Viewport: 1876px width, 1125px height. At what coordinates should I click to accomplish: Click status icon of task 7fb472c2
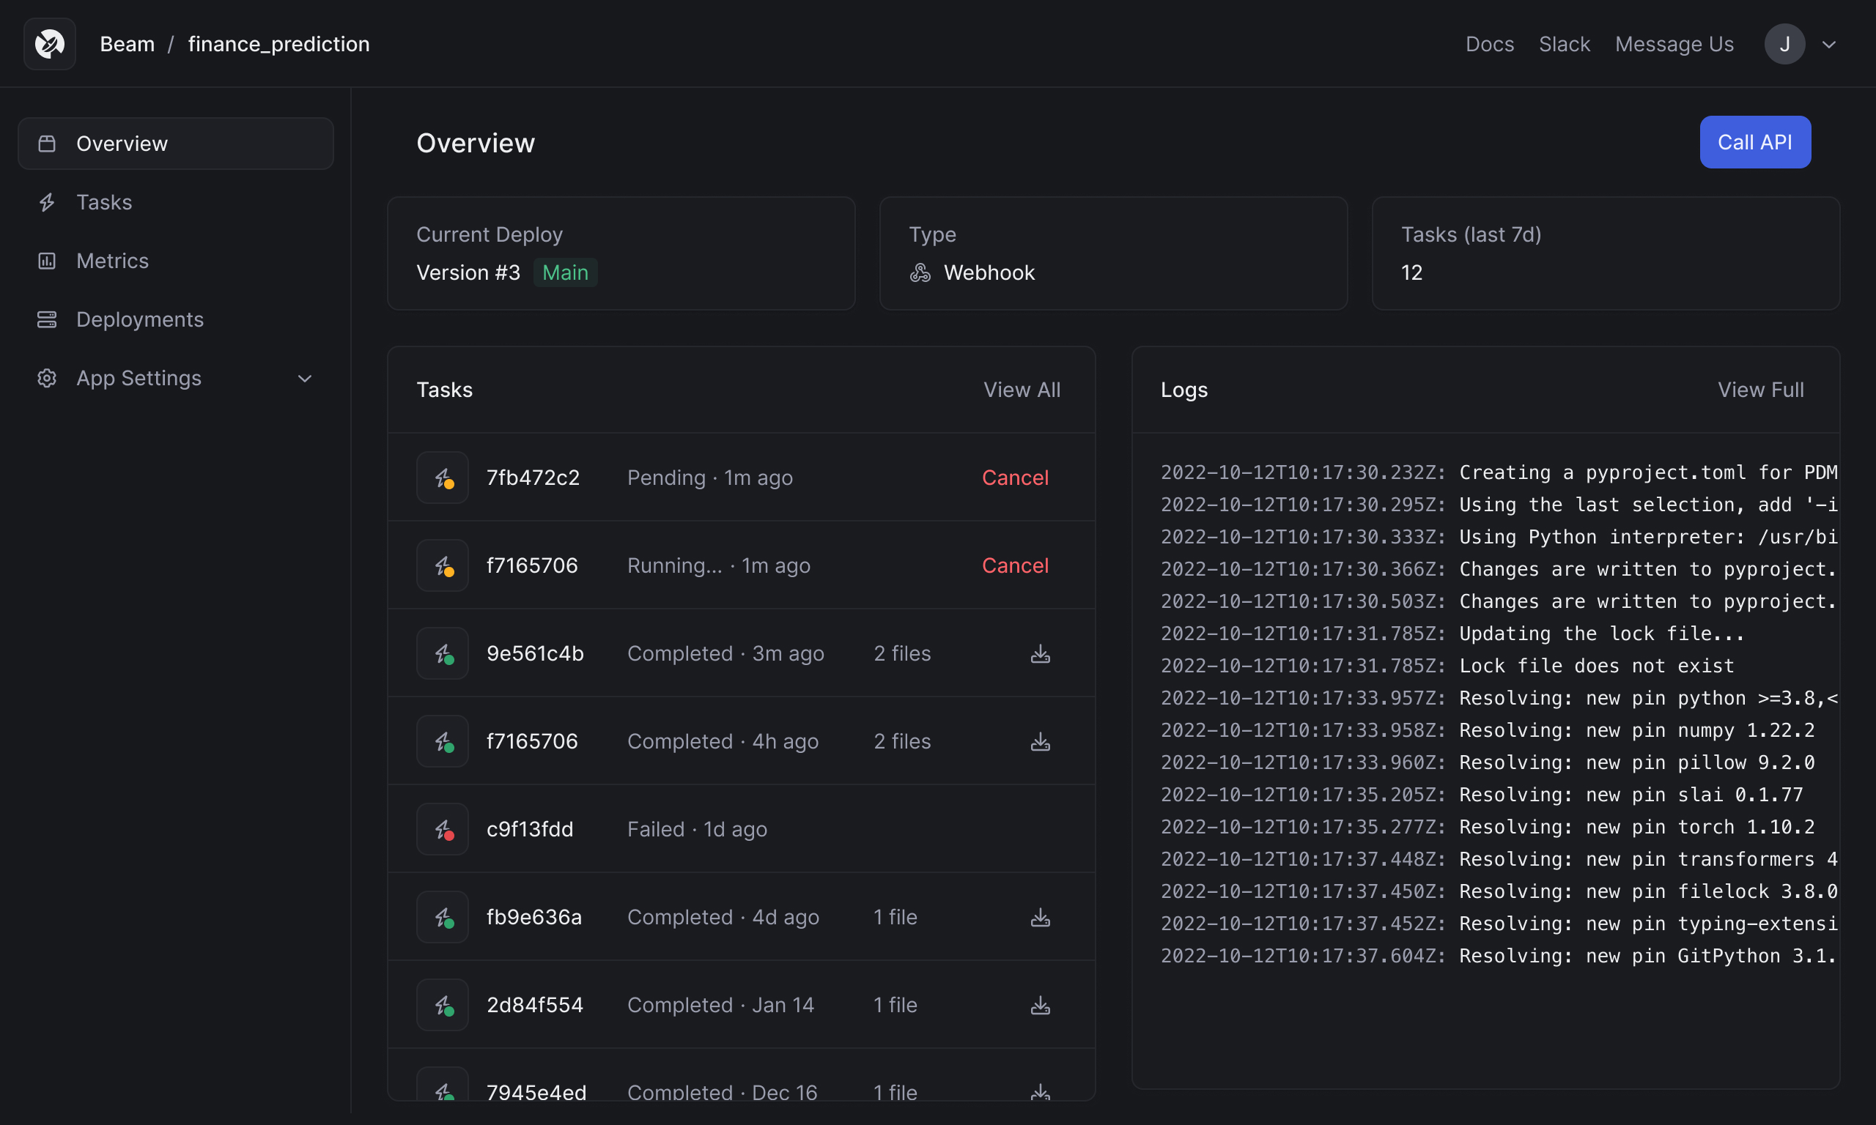[x=442, y=478]
